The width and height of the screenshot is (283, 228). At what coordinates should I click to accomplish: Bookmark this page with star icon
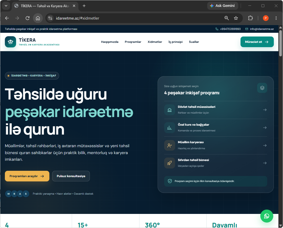(x=236, y=18)
